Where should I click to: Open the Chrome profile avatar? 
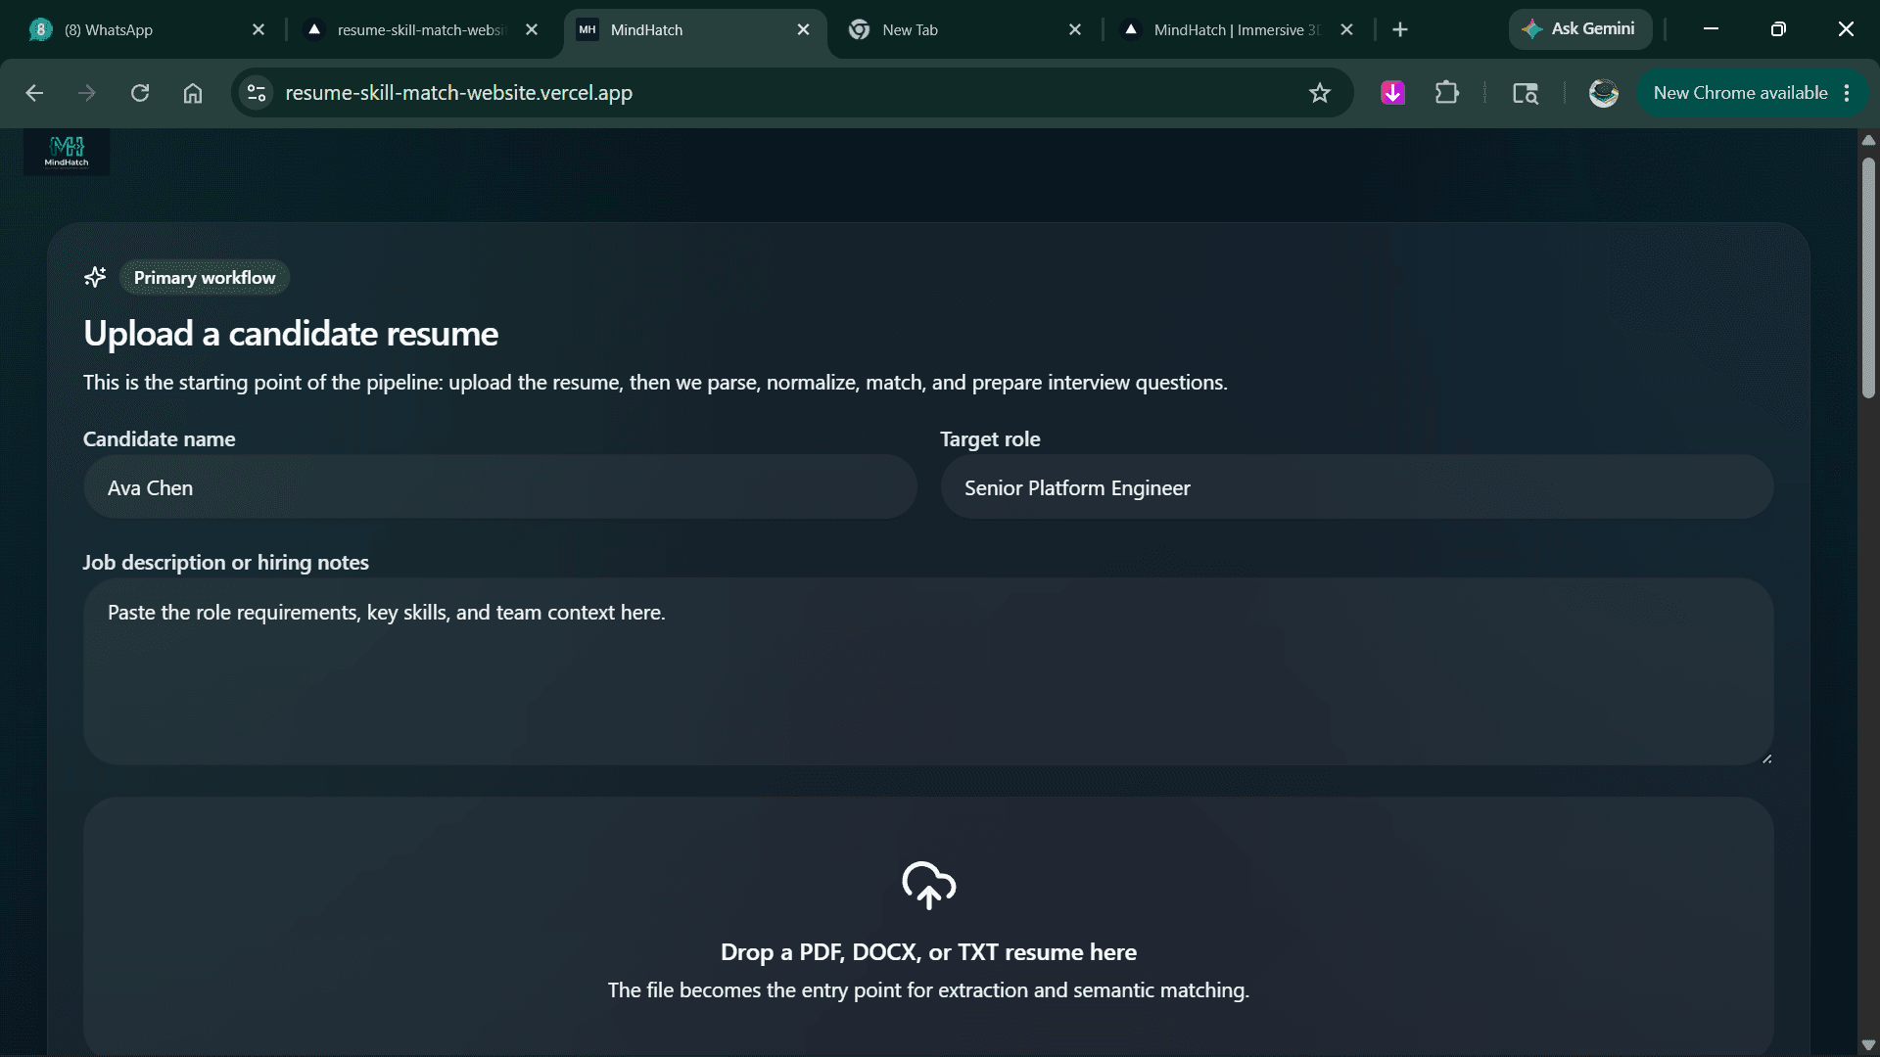pos(1603,93)
